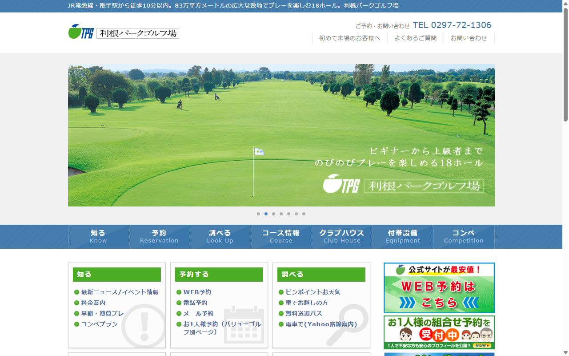Open 初めて来場のお客様へ link
The image size is (569, 356).
(350, 38)
